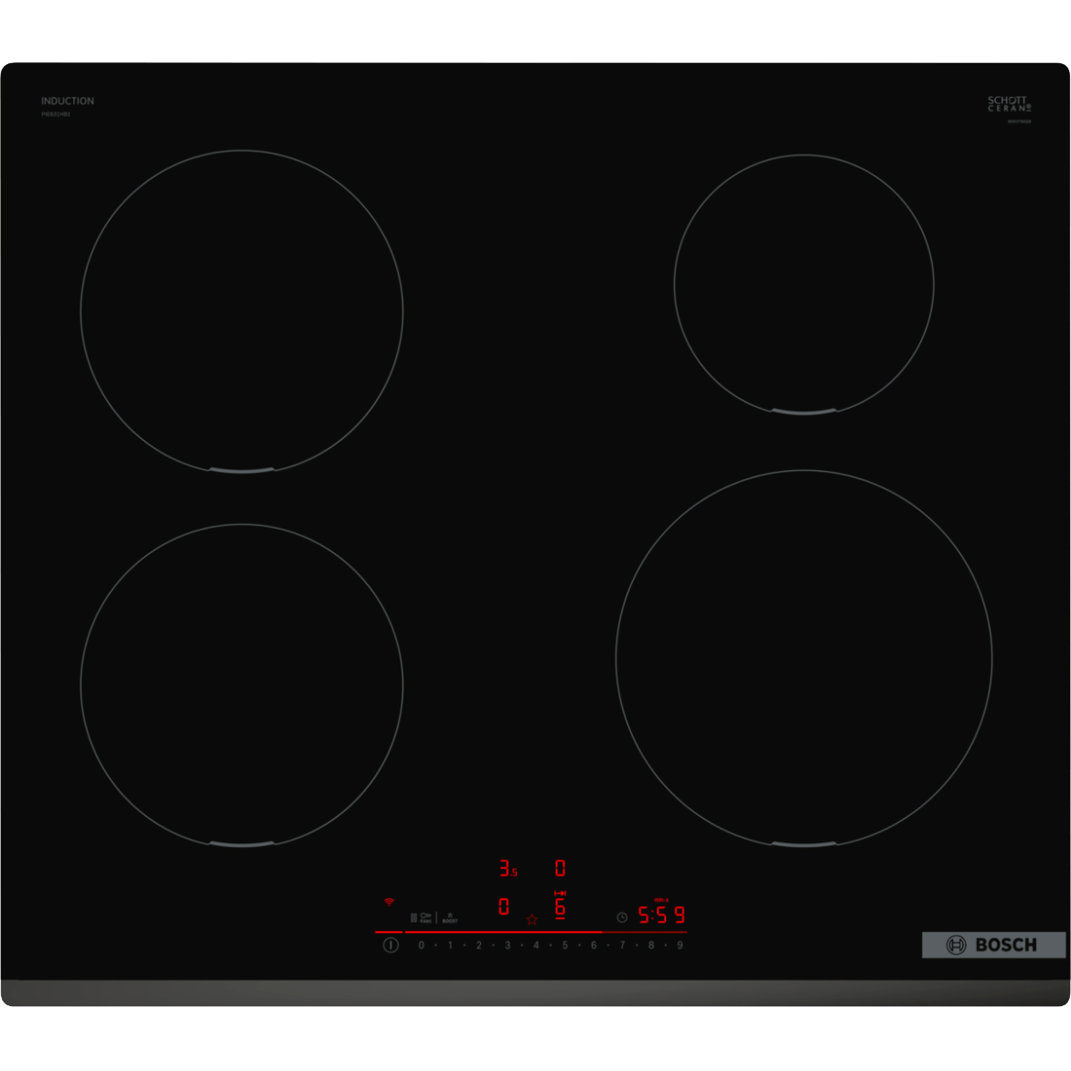Tap the red Wi-Fi indicator icon
This screenshot has height=1071, width=1071.
(389, 902)
